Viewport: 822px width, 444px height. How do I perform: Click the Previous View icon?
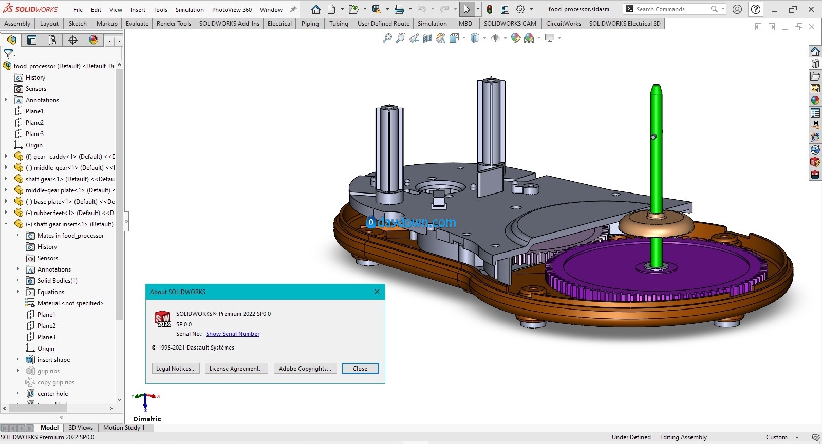[414, 38]
